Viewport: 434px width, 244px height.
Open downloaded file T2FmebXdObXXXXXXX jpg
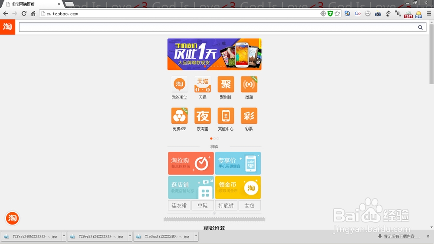coord(32,236)
